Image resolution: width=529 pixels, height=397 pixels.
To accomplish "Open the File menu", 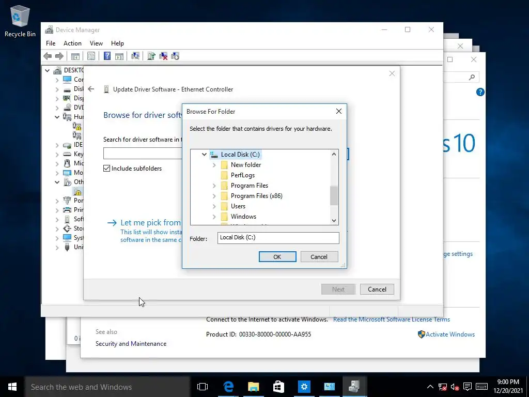I will (51, 43).
